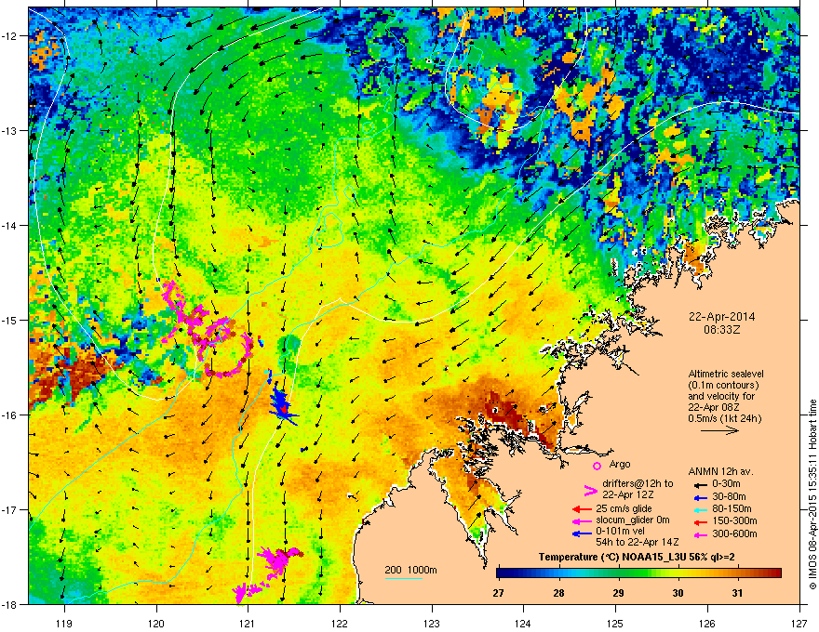Screen dimensions: 819x632
Task: Click the magenta drifters chevron legend symbol
Action: pyautogui.click(x=590, y=490)
